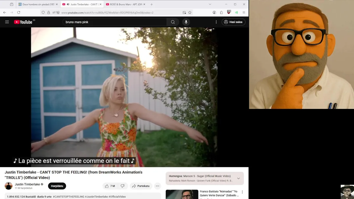Expand the list all tabs chevron
Screen dimensions: 354x199
coord(210,4)
